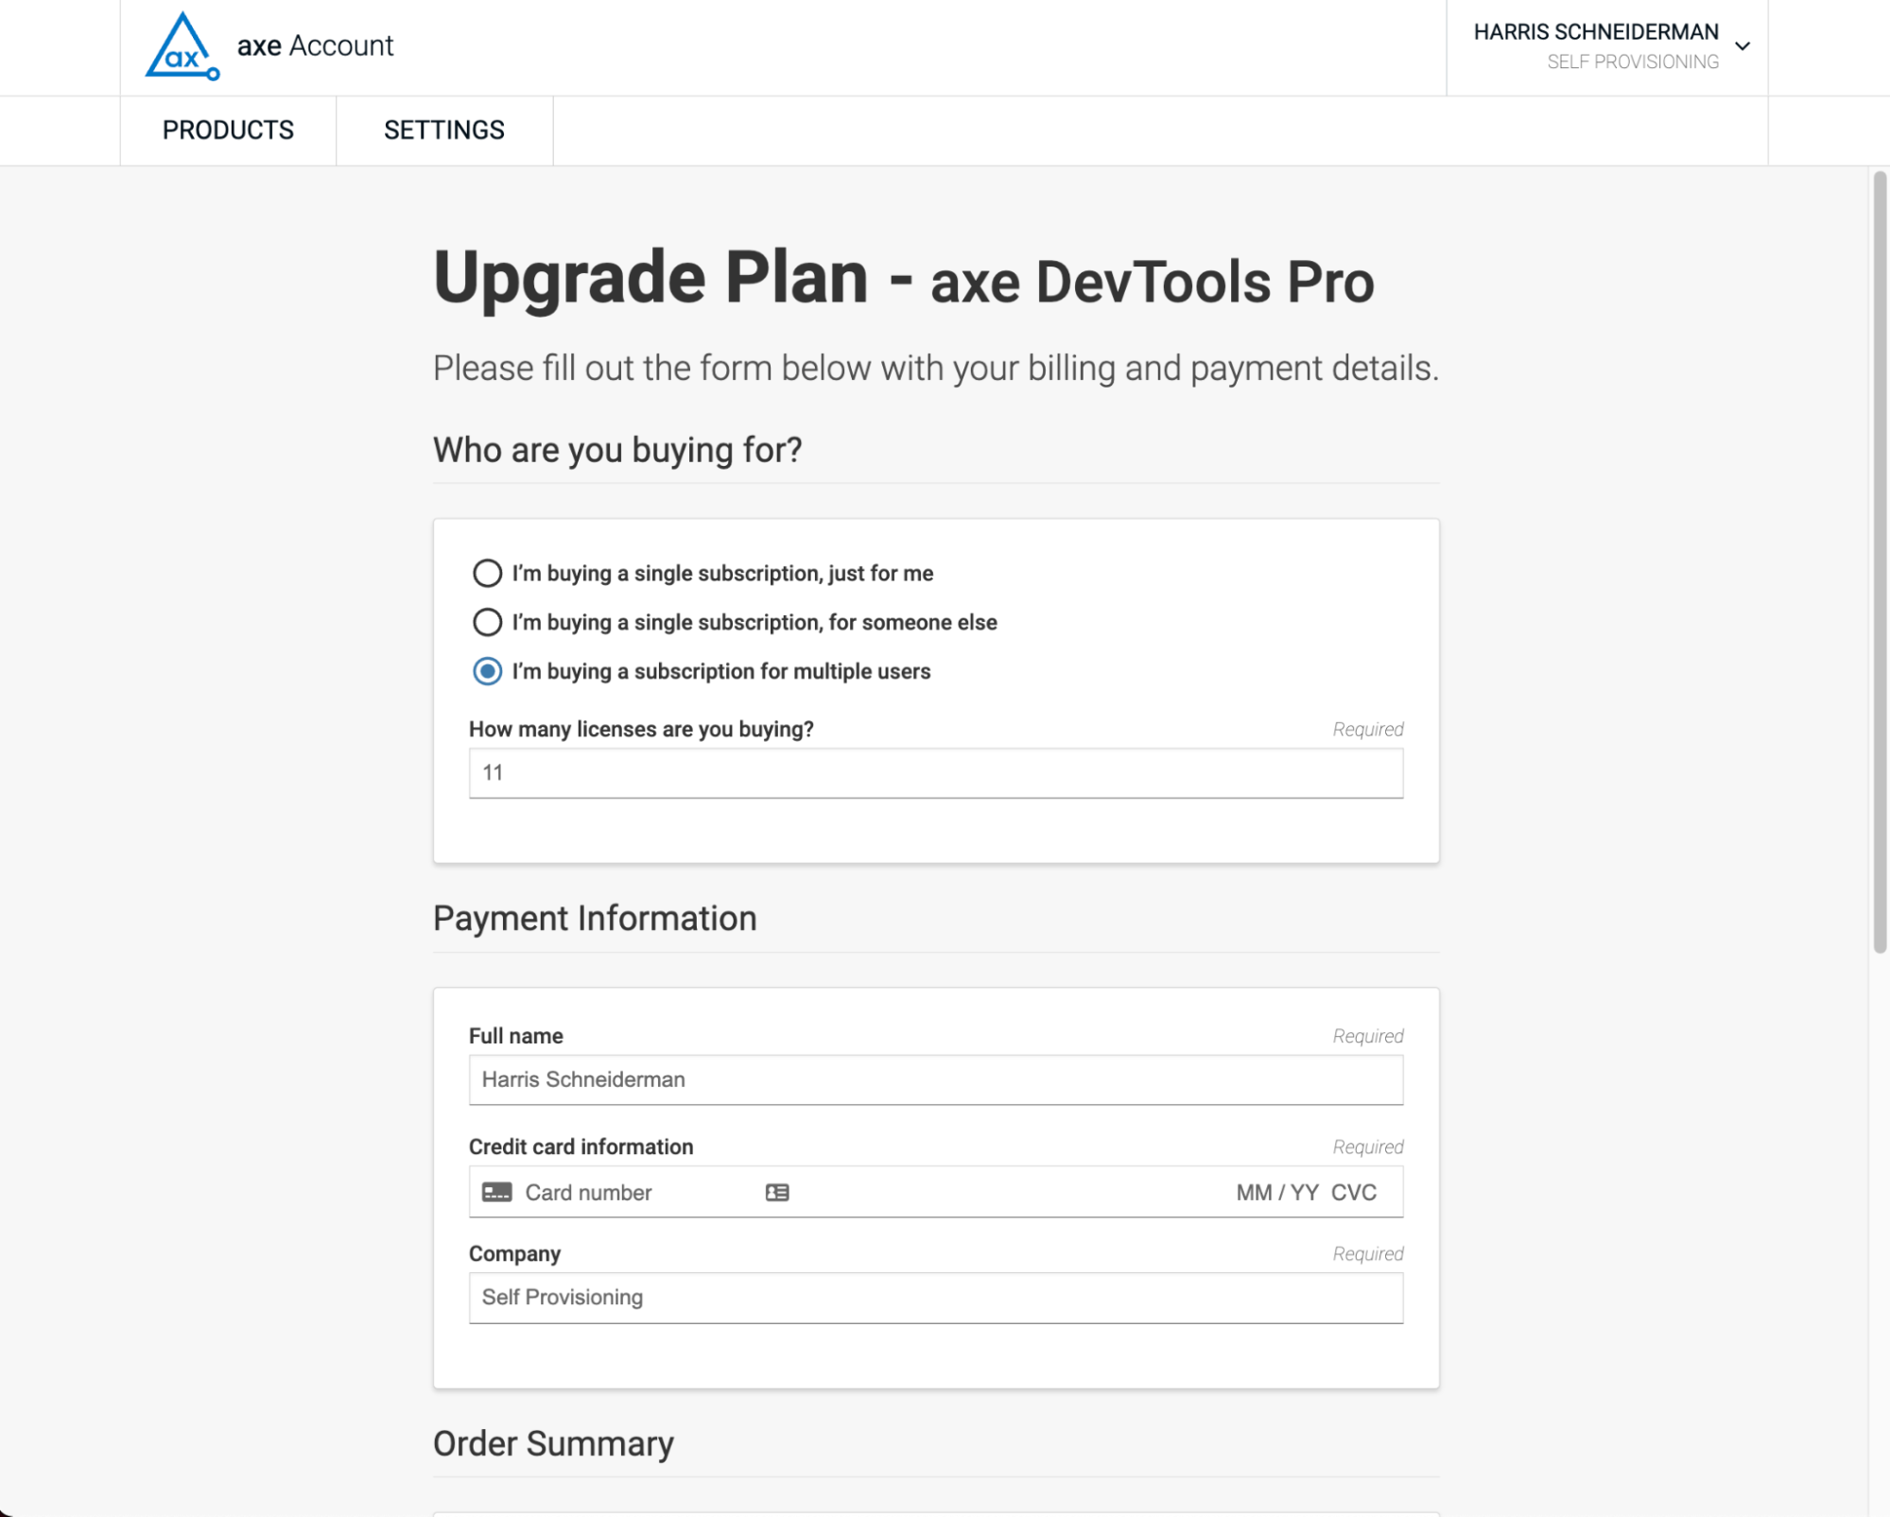Image resolution: width=1890 pixels, height=1517 pixels.
Task: Select "I'm buying a single subscription, just for me"
Action: pos(487,573)
